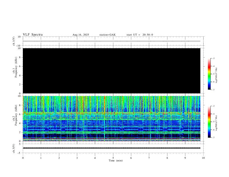The height and width of the screenshot is (177, 229).
Task: Click the 10 minute tick label on time axis
Action: (x=203, y=158)
